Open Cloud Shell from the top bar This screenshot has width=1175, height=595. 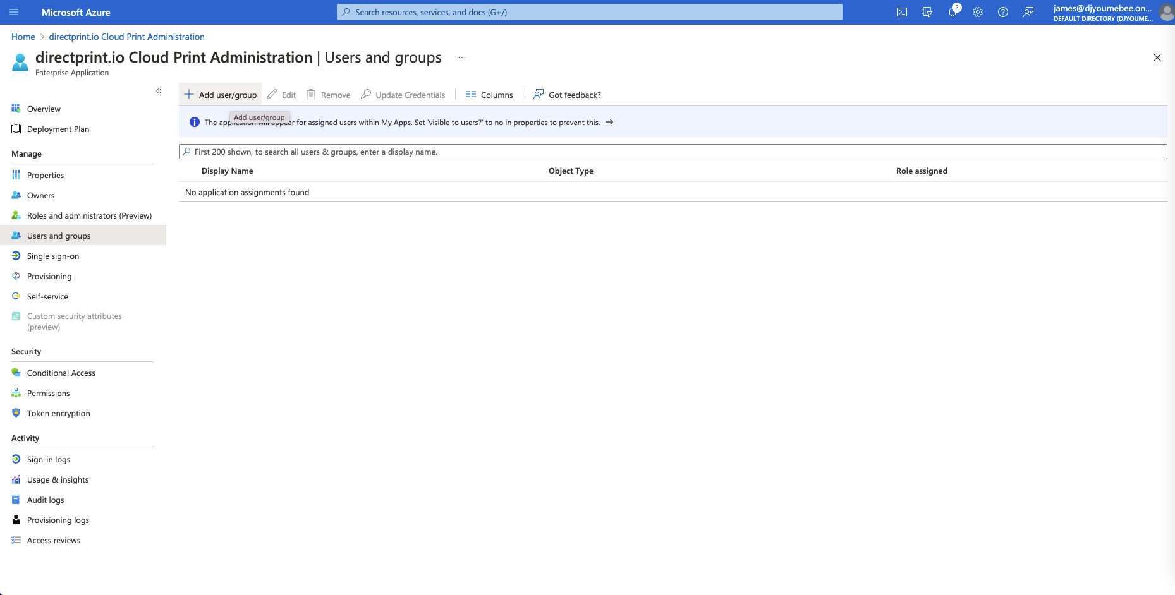point(902,12)
